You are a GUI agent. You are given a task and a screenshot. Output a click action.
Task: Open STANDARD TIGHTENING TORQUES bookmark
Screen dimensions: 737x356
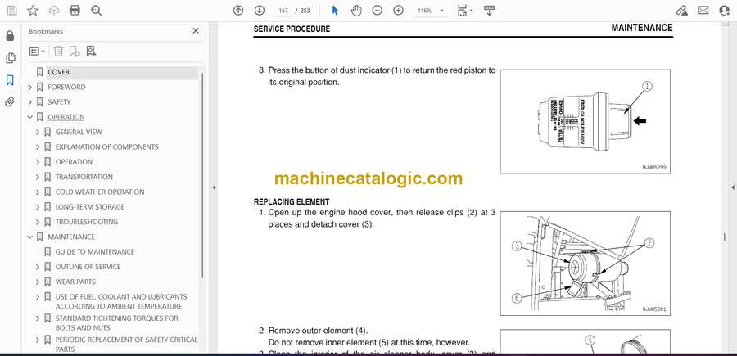116,323
